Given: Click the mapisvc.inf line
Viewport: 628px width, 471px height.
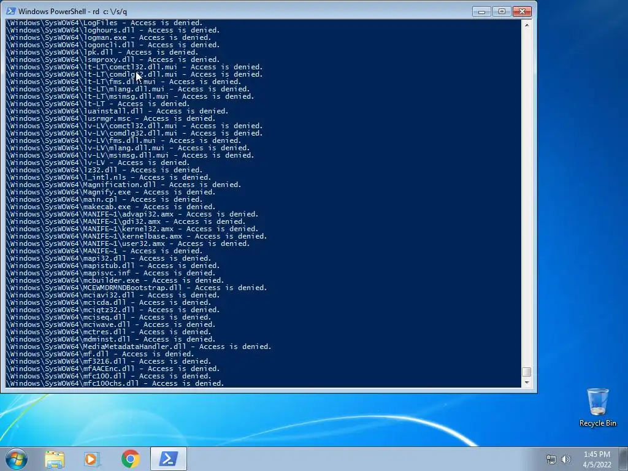Looking at the screenshot, I should point(111,273).
